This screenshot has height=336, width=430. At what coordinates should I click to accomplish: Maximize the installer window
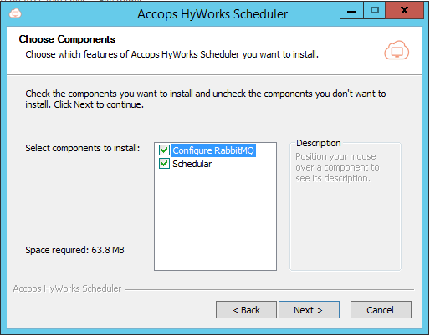(374, 11)
